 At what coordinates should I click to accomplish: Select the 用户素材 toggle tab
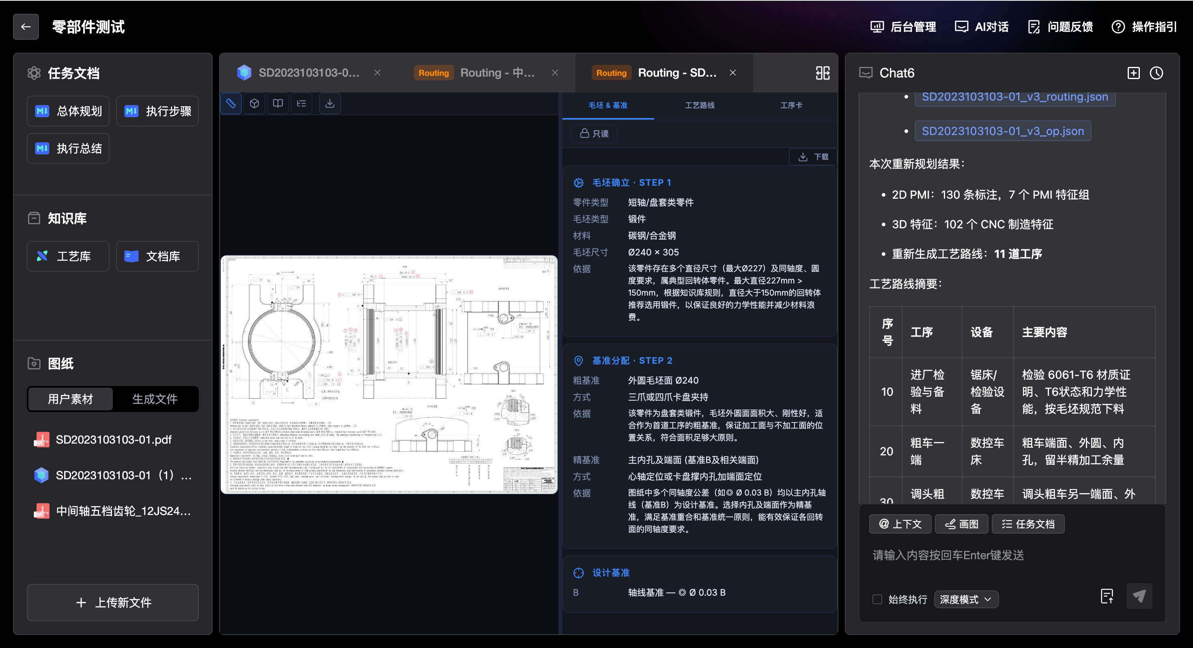coord(70,399)
